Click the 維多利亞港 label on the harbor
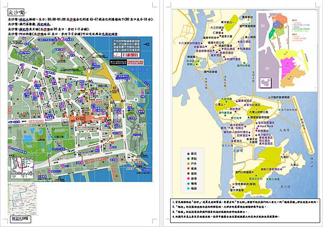Image resolution: width=323 pixels, height=227 pixels. [x=139, y=70]
